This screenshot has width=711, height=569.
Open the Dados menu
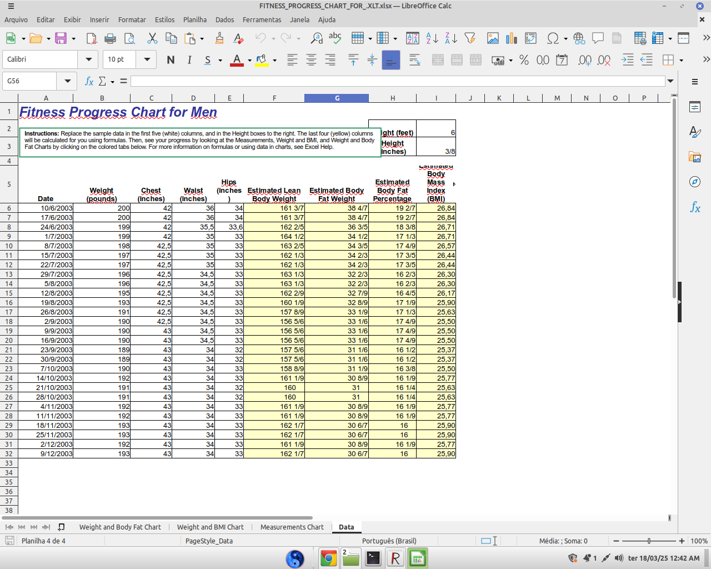click(x=224, y=19)
